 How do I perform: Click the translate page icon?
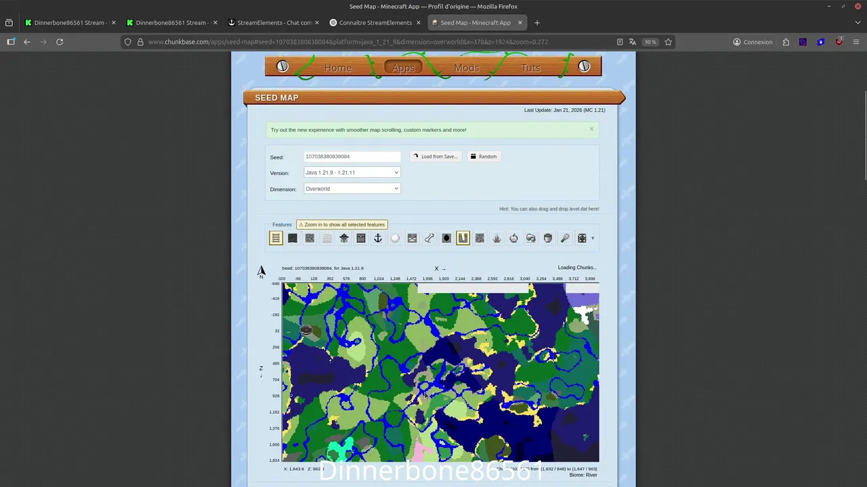[633, 42]
